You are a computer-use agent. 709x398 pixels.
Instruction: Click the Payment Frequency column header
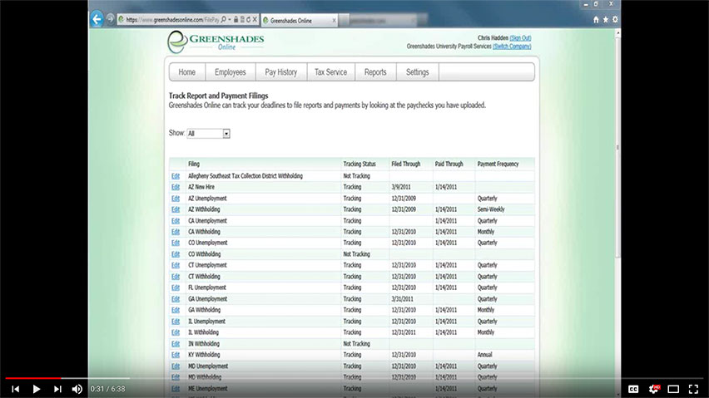pos(498,164)
